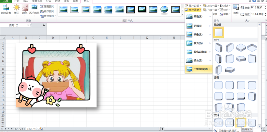Screen dimensions: 267x132
Task: Open the 棱台(B) bevel submenu
Action: 199,60
